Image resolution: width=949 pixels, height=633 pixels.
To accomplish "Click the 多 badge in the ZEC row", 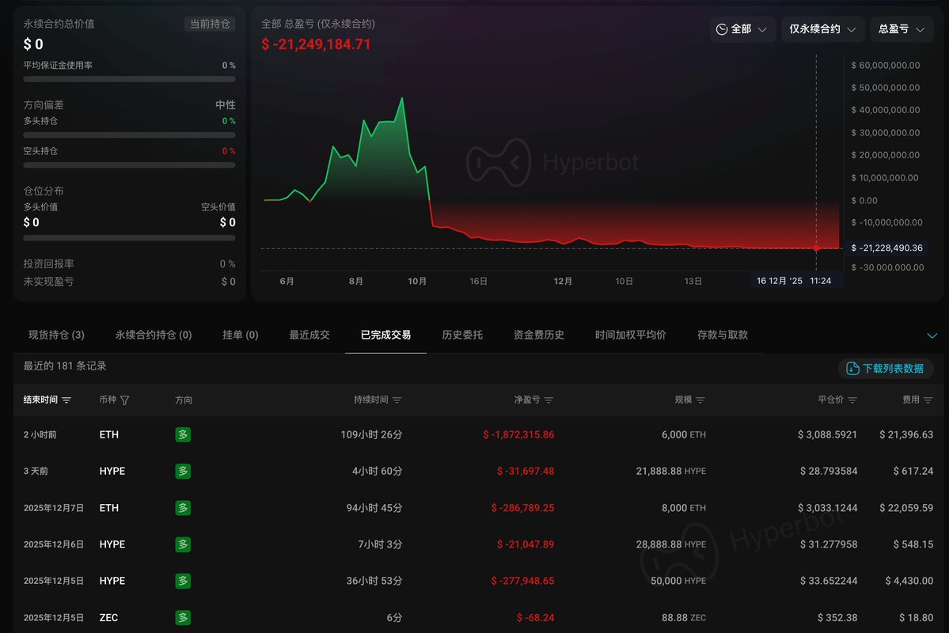I will pyautogui.click(x=183, y=617).
